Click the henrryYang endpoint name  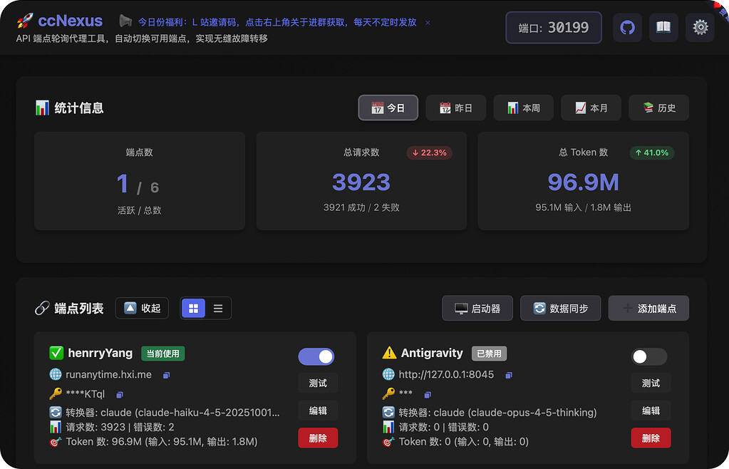tap(100, 354)
